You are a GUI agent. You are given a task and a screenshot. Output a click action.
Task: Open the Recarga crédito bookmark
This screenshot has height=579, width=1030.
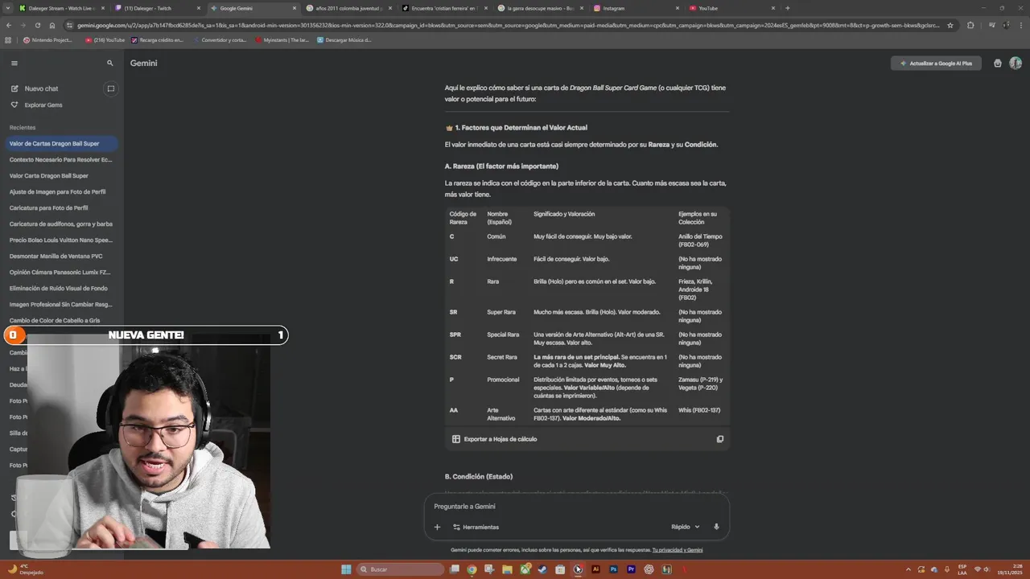point(157,39)
